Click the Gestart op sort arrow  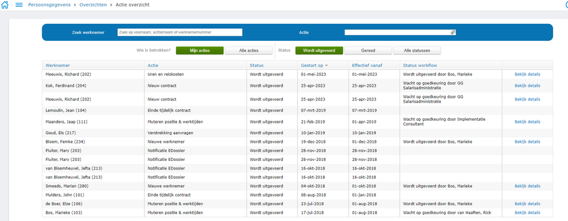pyautogui.click(x=326, y=65)
